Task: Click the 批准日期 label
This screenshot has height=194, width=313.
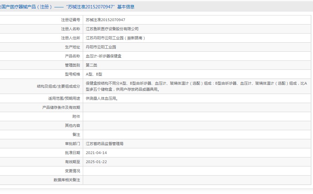Action: click(x=72, y=153)
